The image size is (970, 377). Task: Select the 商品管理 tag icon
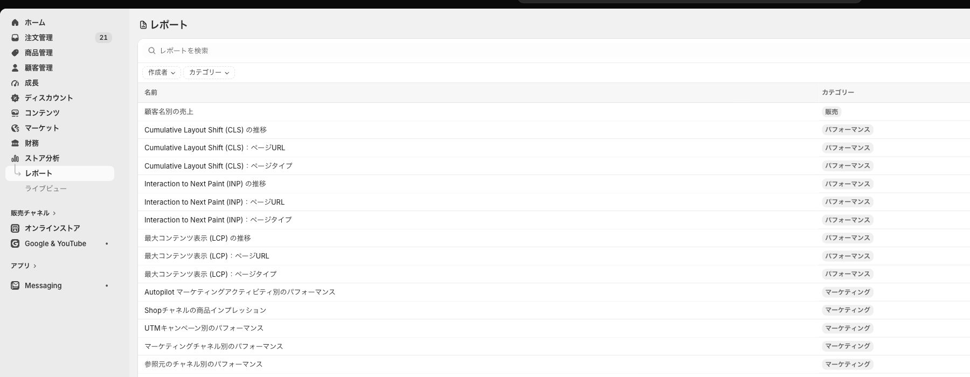point(15,53)
